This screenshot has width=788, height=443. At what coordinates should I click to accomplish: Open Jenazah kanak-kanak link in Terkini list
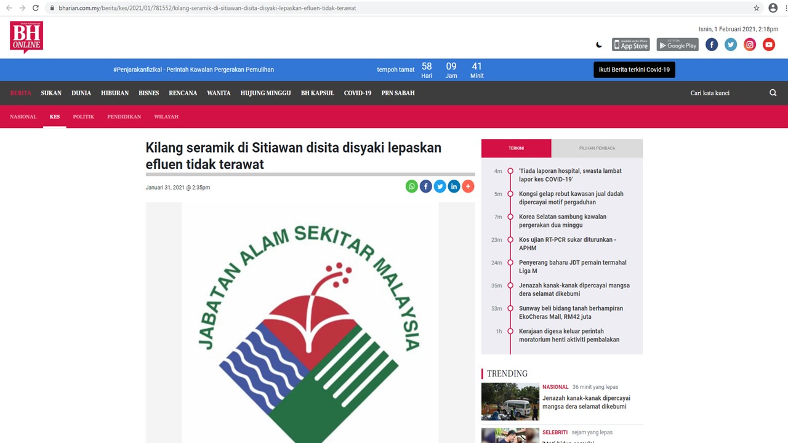574,289
